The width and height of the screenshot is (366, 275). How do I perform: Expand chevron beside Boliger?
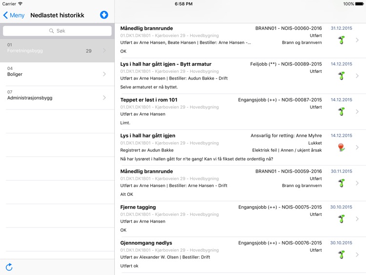(104, 74)
